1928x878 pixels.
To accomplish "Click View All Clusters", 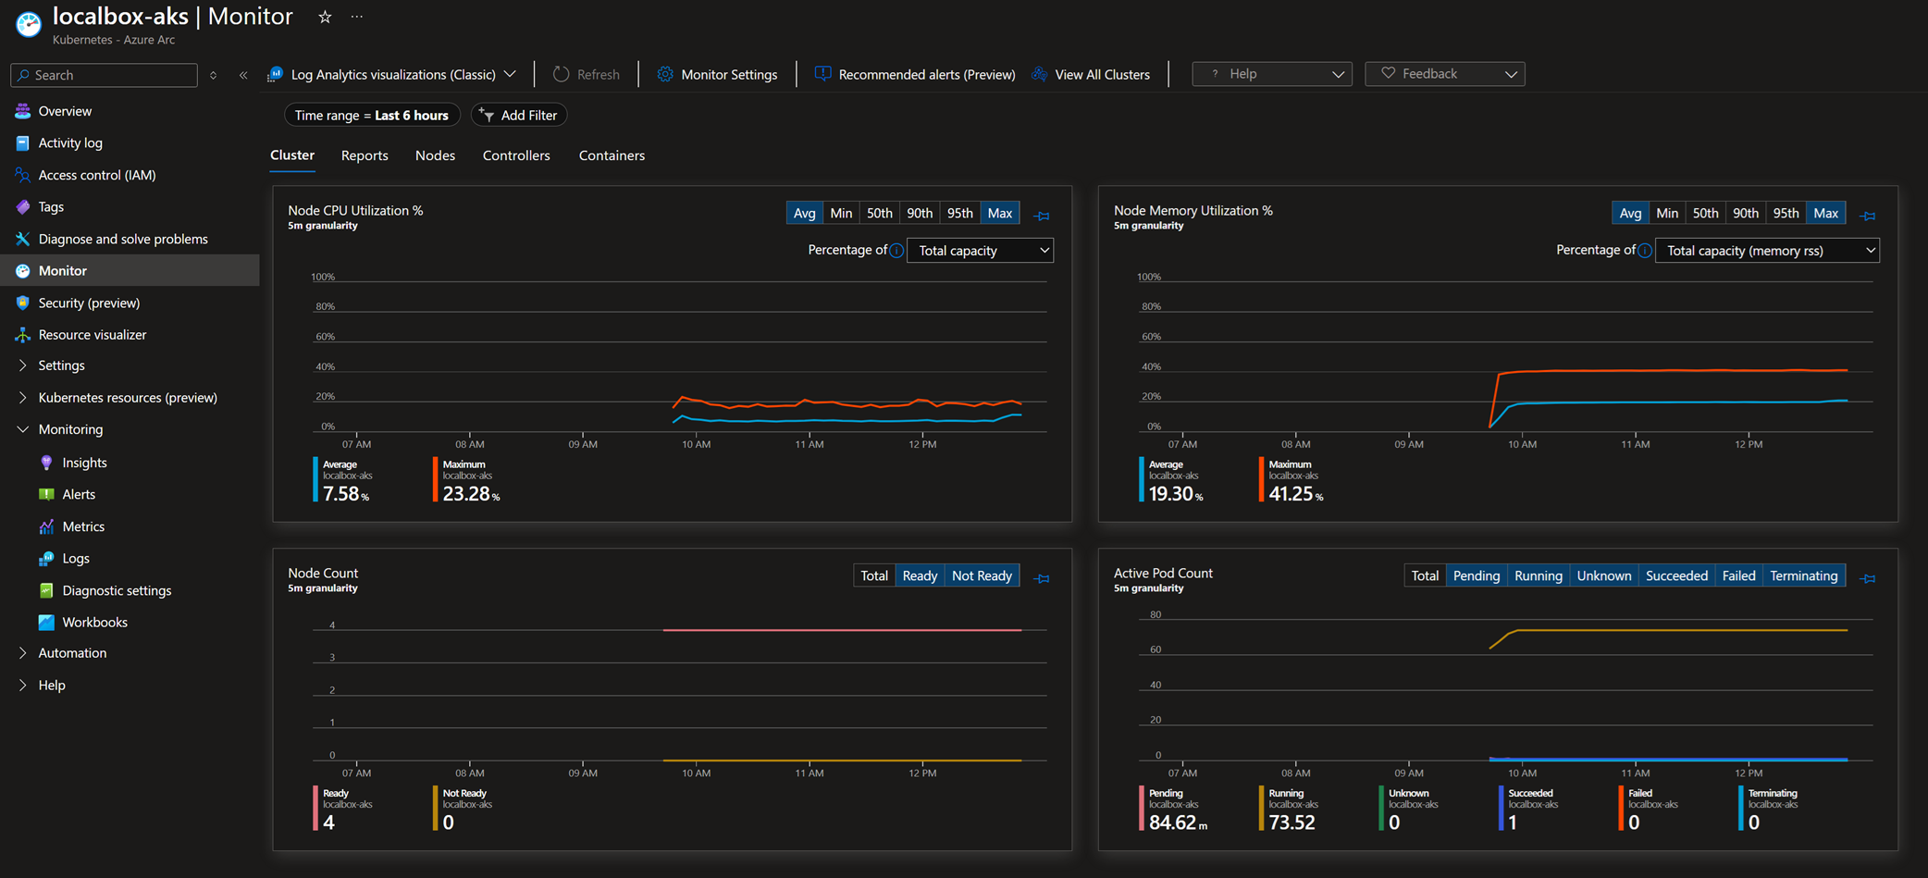I will (1091, 74).
